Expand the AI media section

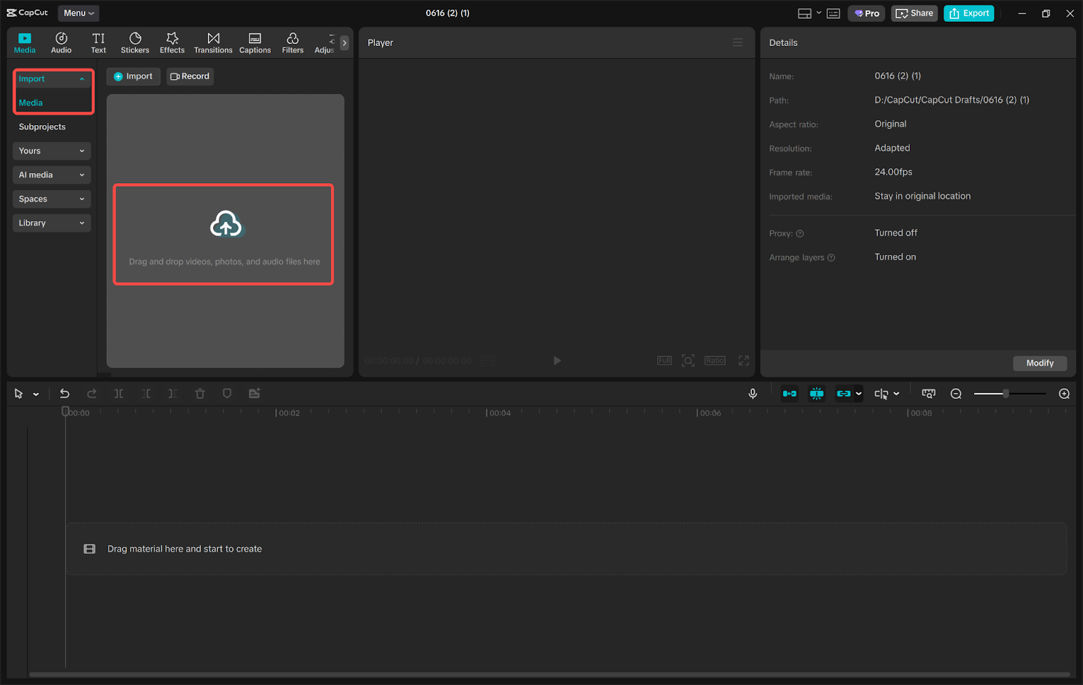(x=51, y=175)
